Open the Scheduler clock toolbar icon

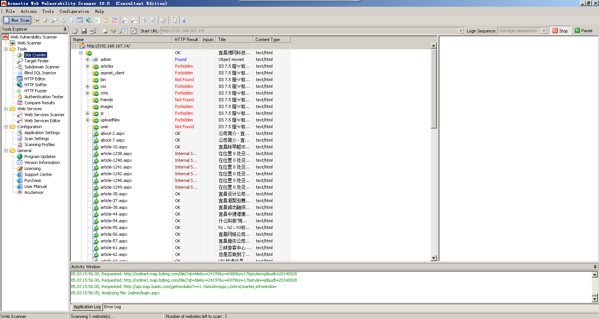174,20
